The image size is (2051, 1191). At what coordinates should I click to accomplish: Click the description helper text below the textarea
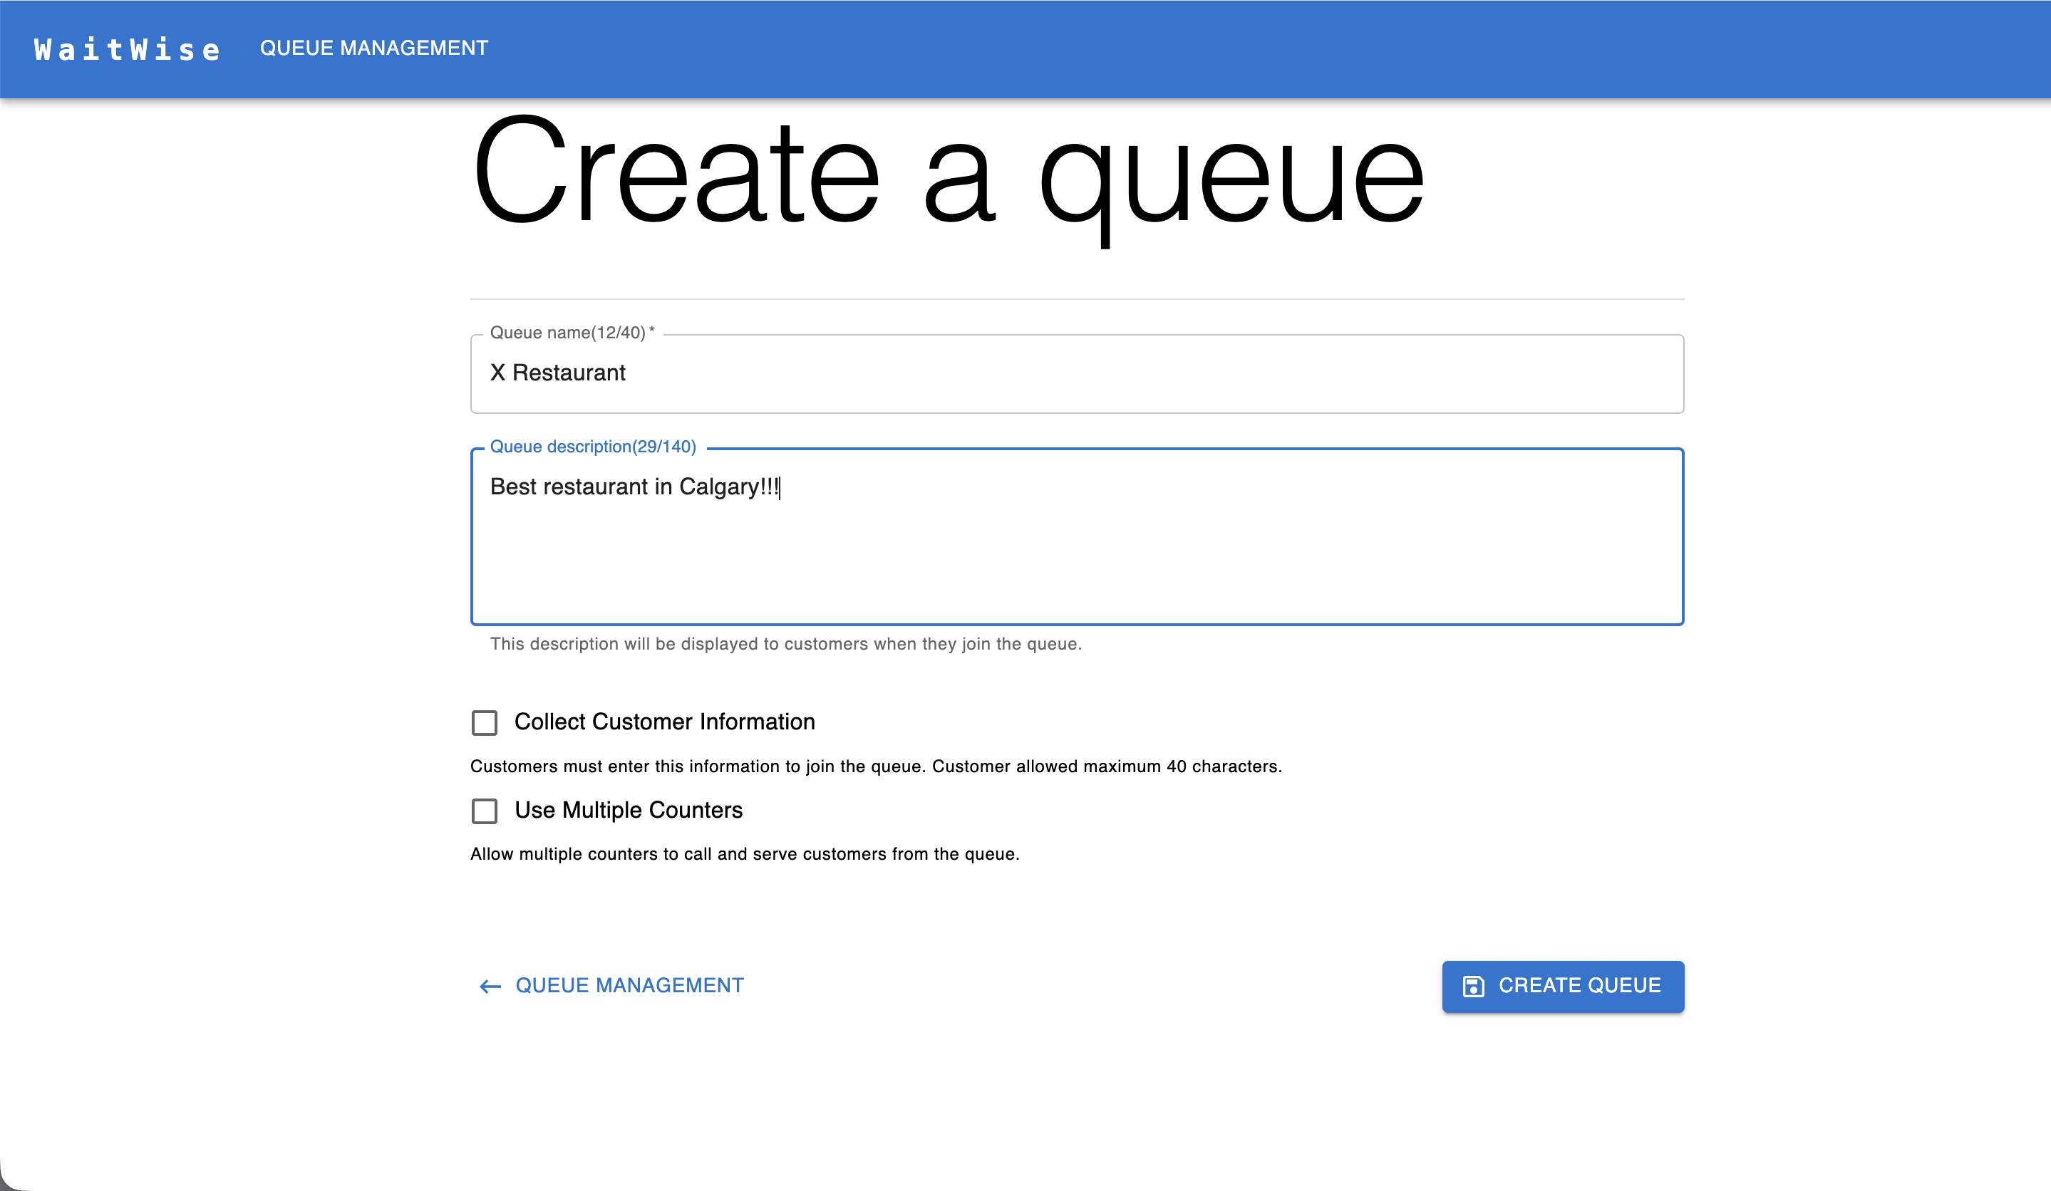785,643
